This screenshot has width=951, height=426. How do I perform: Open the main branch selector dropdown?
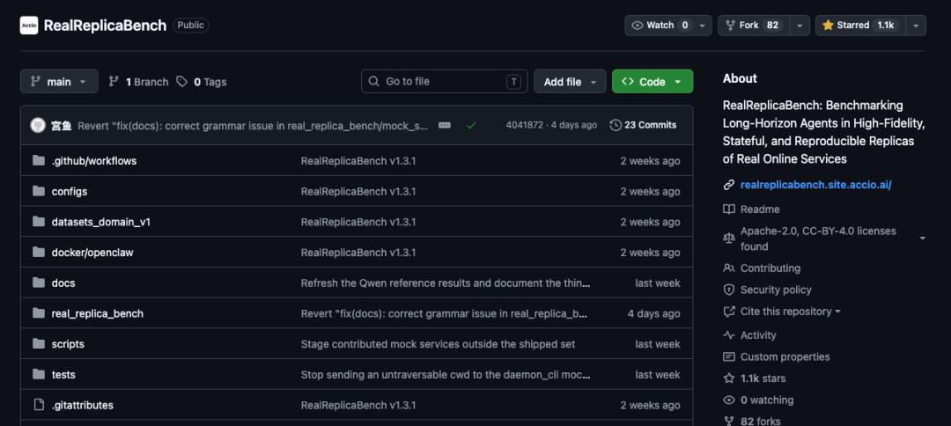pos(59,81)
